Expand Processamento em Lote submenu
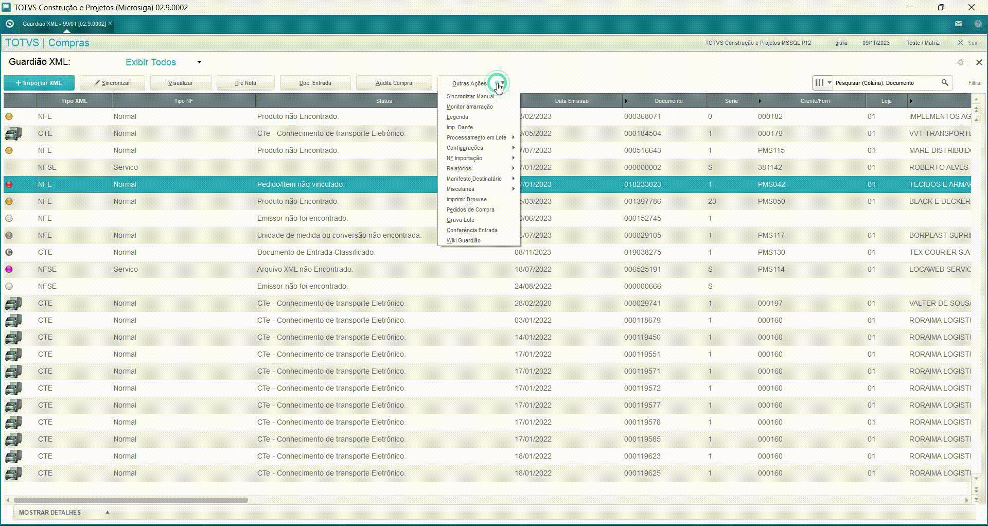 pyautogui.click(x=479, y=137)
